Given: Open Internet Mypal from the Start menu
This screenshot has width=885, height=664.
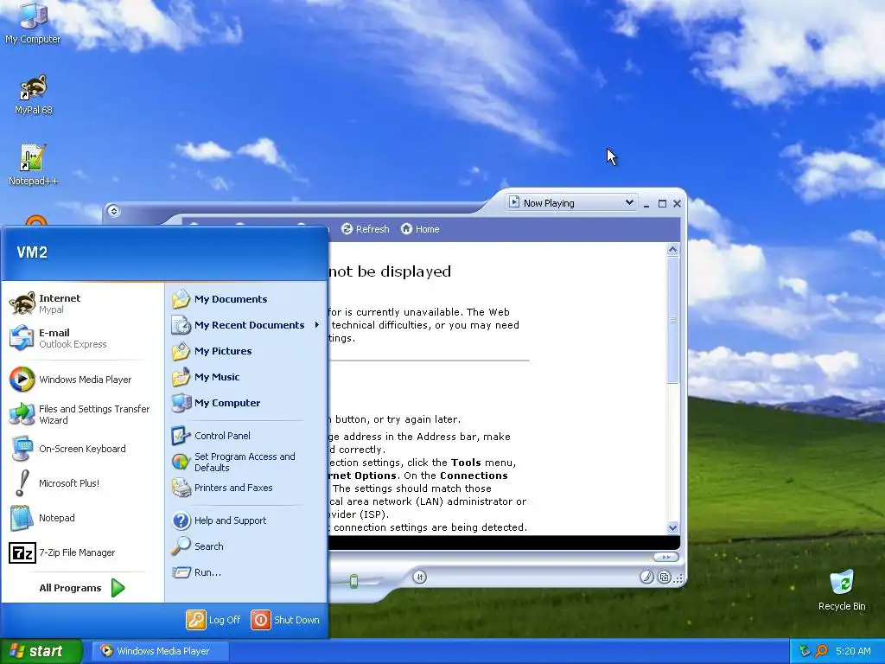Looking at the screenshot, I should [83, 303].
